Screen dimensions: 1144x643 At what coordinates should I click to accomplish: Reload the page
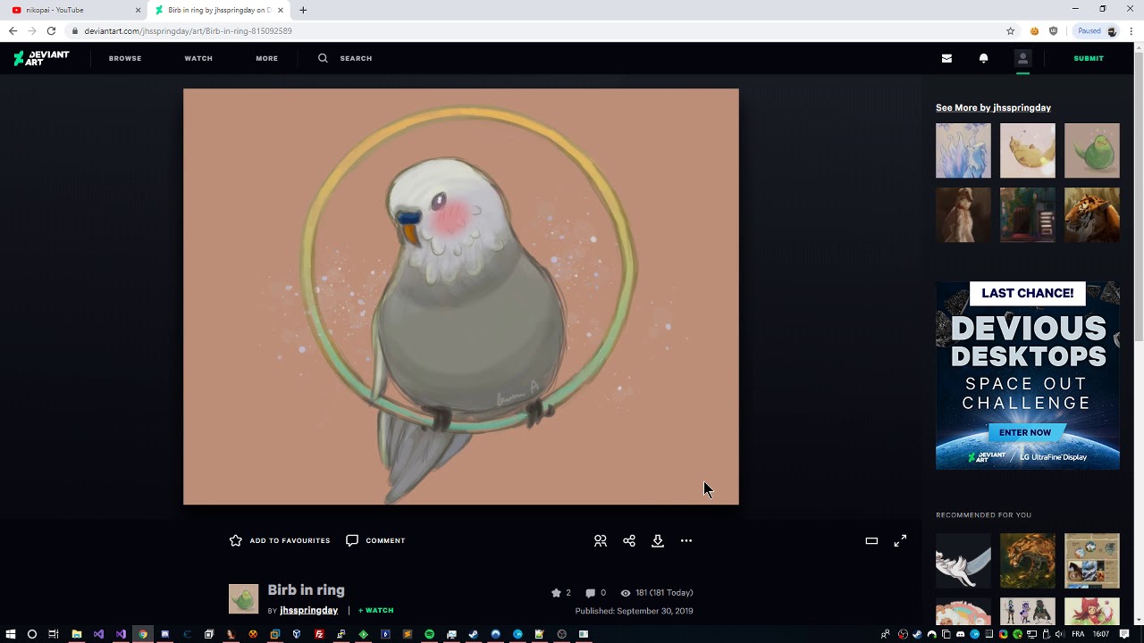tap(51, 30)
